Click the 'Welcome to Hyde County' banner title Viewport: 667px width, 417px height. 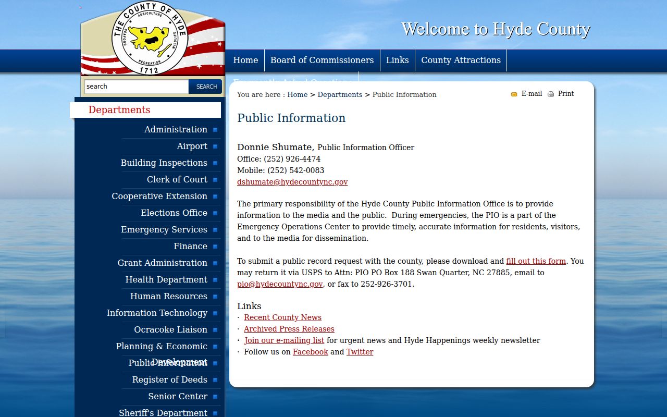click(496, 29)
